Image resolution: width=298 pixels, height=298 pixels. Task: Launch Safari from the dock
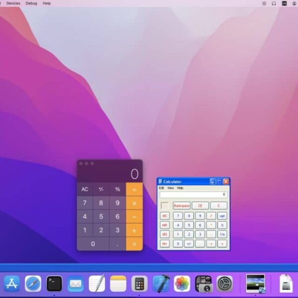point(33,284)
